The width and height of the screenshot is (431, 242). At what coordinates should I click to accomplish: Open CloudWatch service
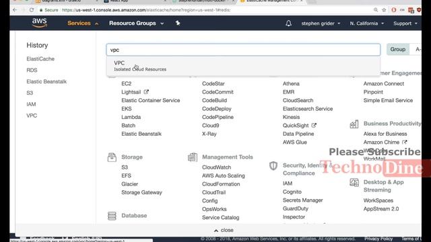coord(217,167)
